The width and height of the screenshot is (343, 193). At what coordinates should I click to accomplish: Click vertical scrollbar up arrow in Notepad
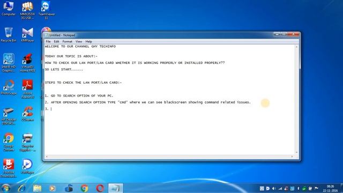(296, 47)
